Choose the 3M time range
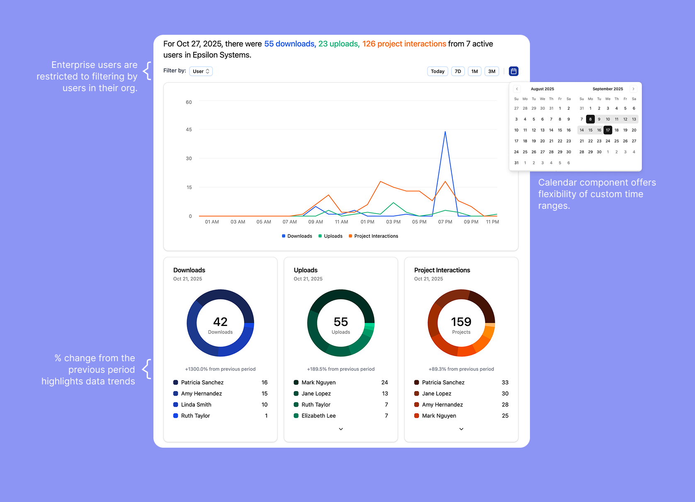The width and height of the screenshot is (695, 502). (x=491, y=71)
